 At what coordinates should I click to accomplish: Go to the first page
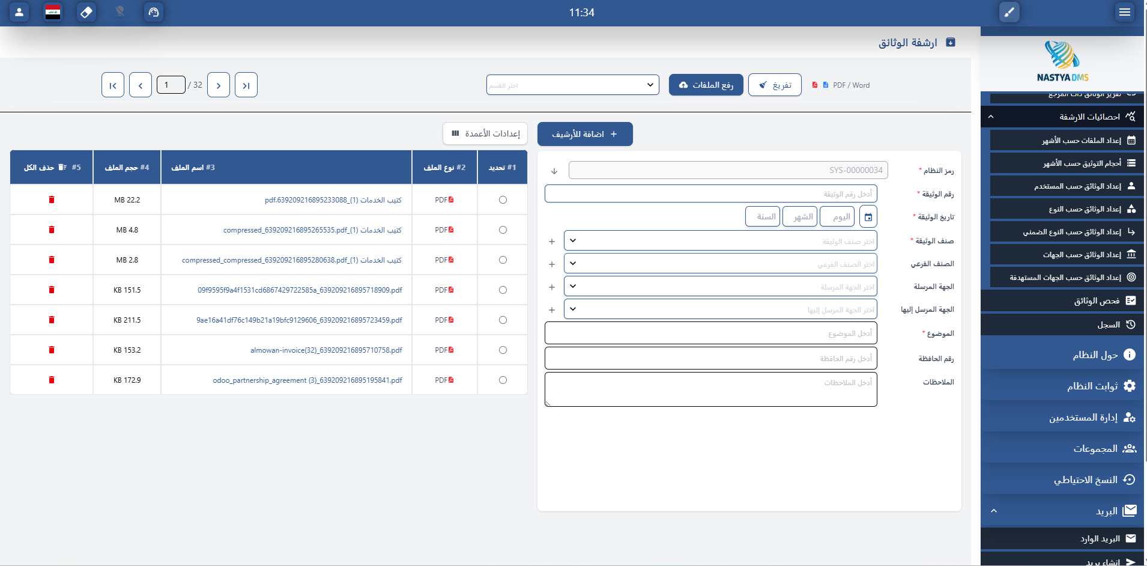pyautogui.click(x=113, y=85)
